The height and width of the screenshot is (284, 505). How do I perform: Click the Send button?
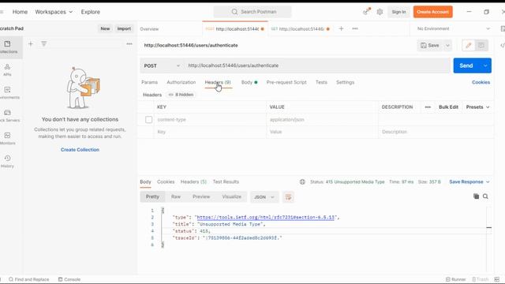(466, 65)
